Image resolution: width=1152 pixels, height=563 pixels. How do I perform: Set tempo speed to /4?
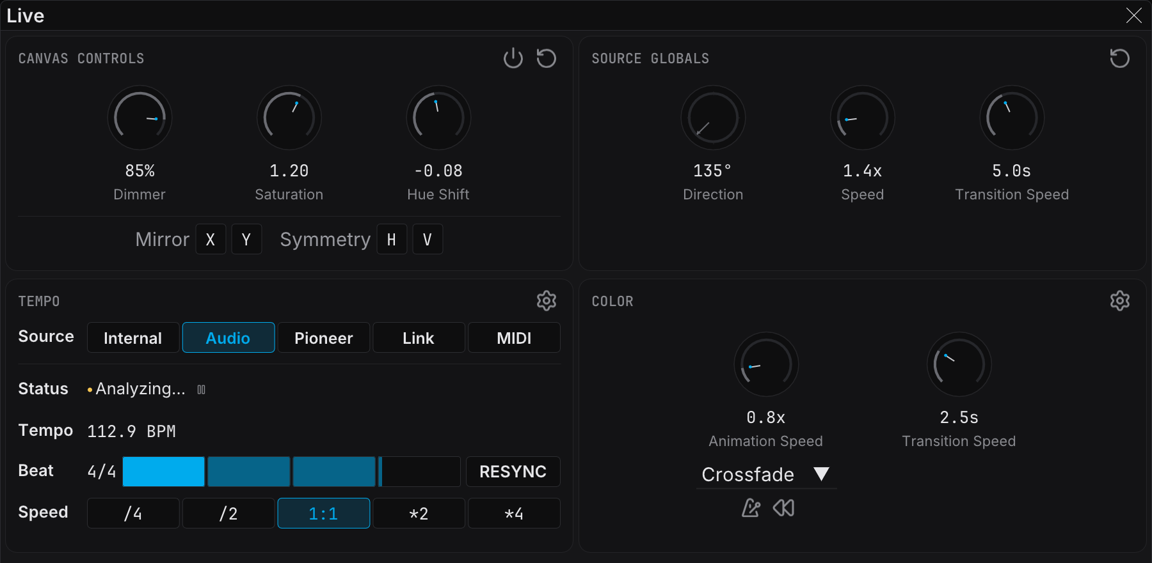tap(133, 513)
